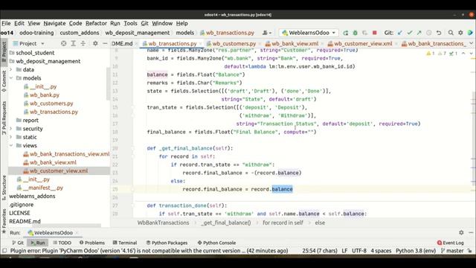Open the user account icon dropdown
The image size is (476, 268).
coord(266,33)
